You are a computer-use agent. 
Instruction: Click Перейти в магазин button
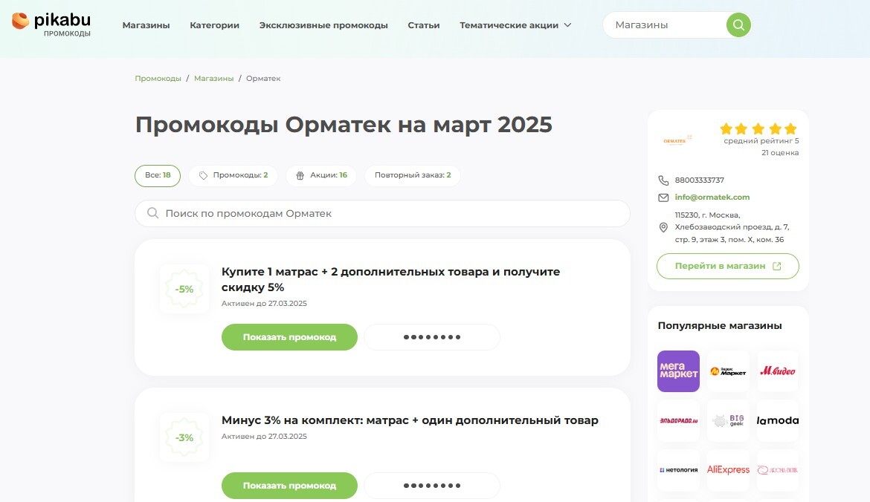(728, 266)
